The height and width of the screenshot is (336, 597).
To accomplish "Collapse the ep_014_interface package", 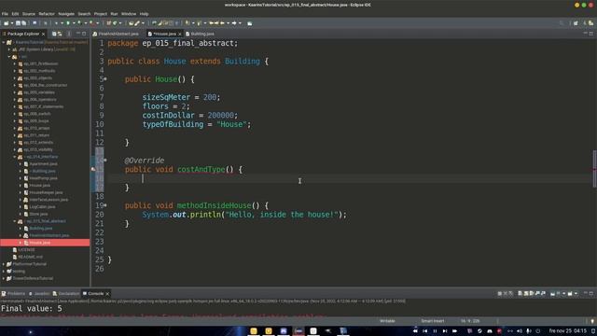I will pos(15,157).
